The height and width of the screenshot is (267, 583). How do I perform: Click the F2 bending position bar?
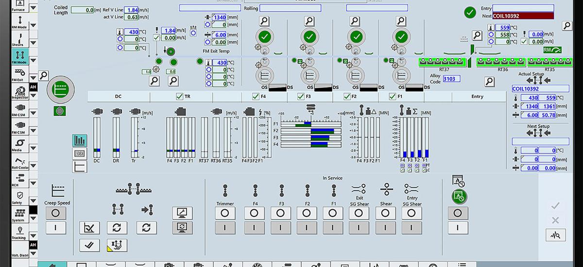[311, 131]
